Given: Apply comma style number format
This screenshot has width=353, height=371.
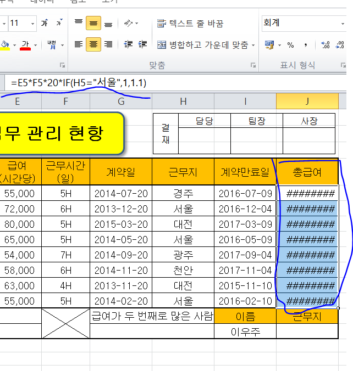Looking at the screenshot, I should [x=305, y=45].
